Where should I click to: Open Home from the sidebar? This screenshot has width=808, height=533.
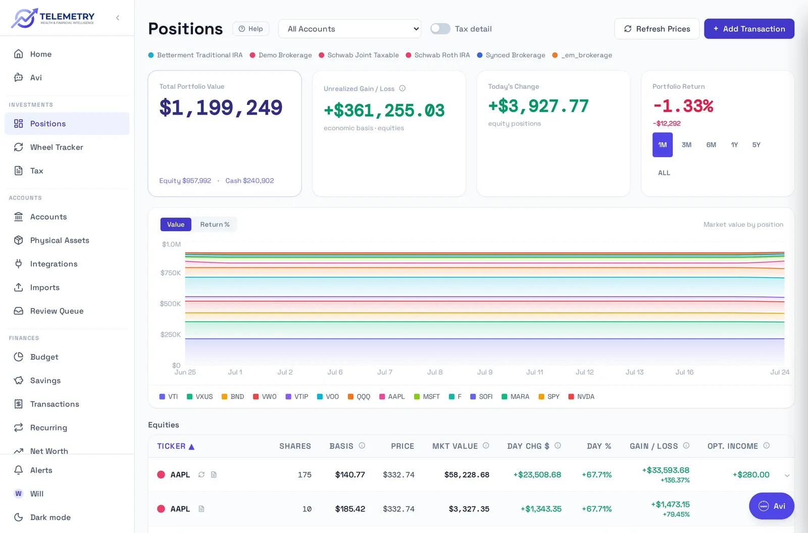pos(67,54)
